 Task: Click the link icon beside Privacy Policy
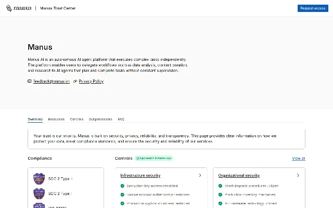[75, 81]
